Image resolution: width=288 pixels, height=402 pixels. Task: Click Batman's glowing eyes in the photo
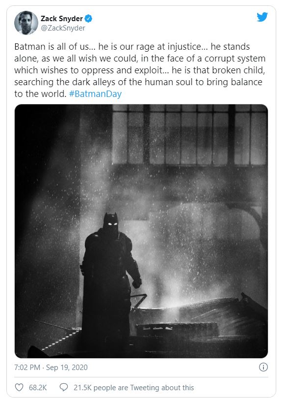[112, 224]
